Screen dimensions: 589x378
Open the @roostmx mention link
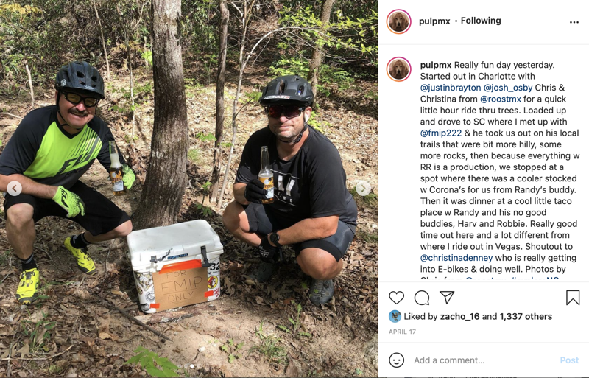[x=501, y=99]
